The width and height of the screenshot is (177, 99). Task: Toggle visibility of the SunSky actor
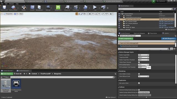tap(119, 25)
